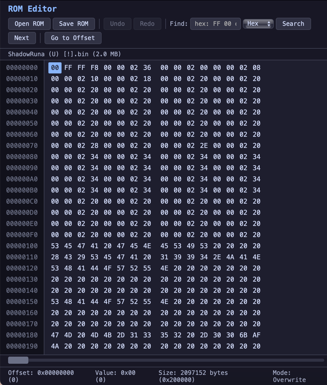The width and height of the screenshot is (327, 385).
Task: Select byte 49 in row 00000100
Action: [x=191, y=246]
